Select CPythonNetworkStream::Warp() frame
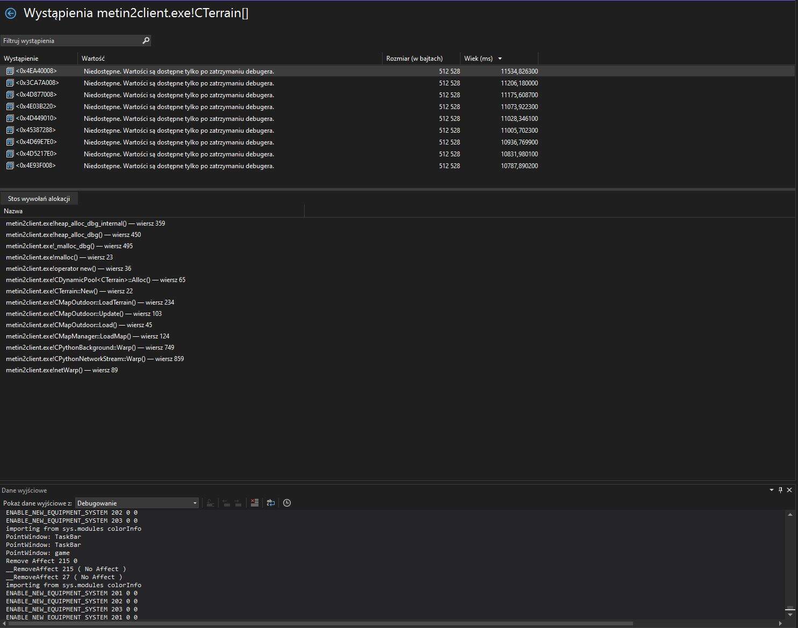 pos(95,359)
